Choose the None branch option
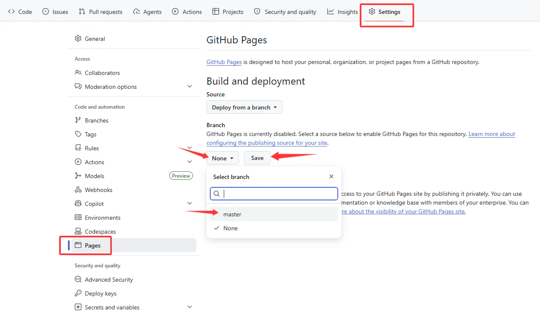The image size is (540, 317). coord(274,228)
